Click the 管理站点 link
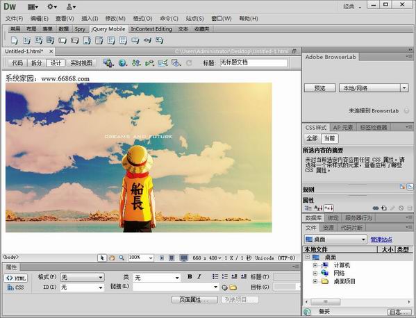The height and width of the screenshot is (318, 416). (381, 240)
